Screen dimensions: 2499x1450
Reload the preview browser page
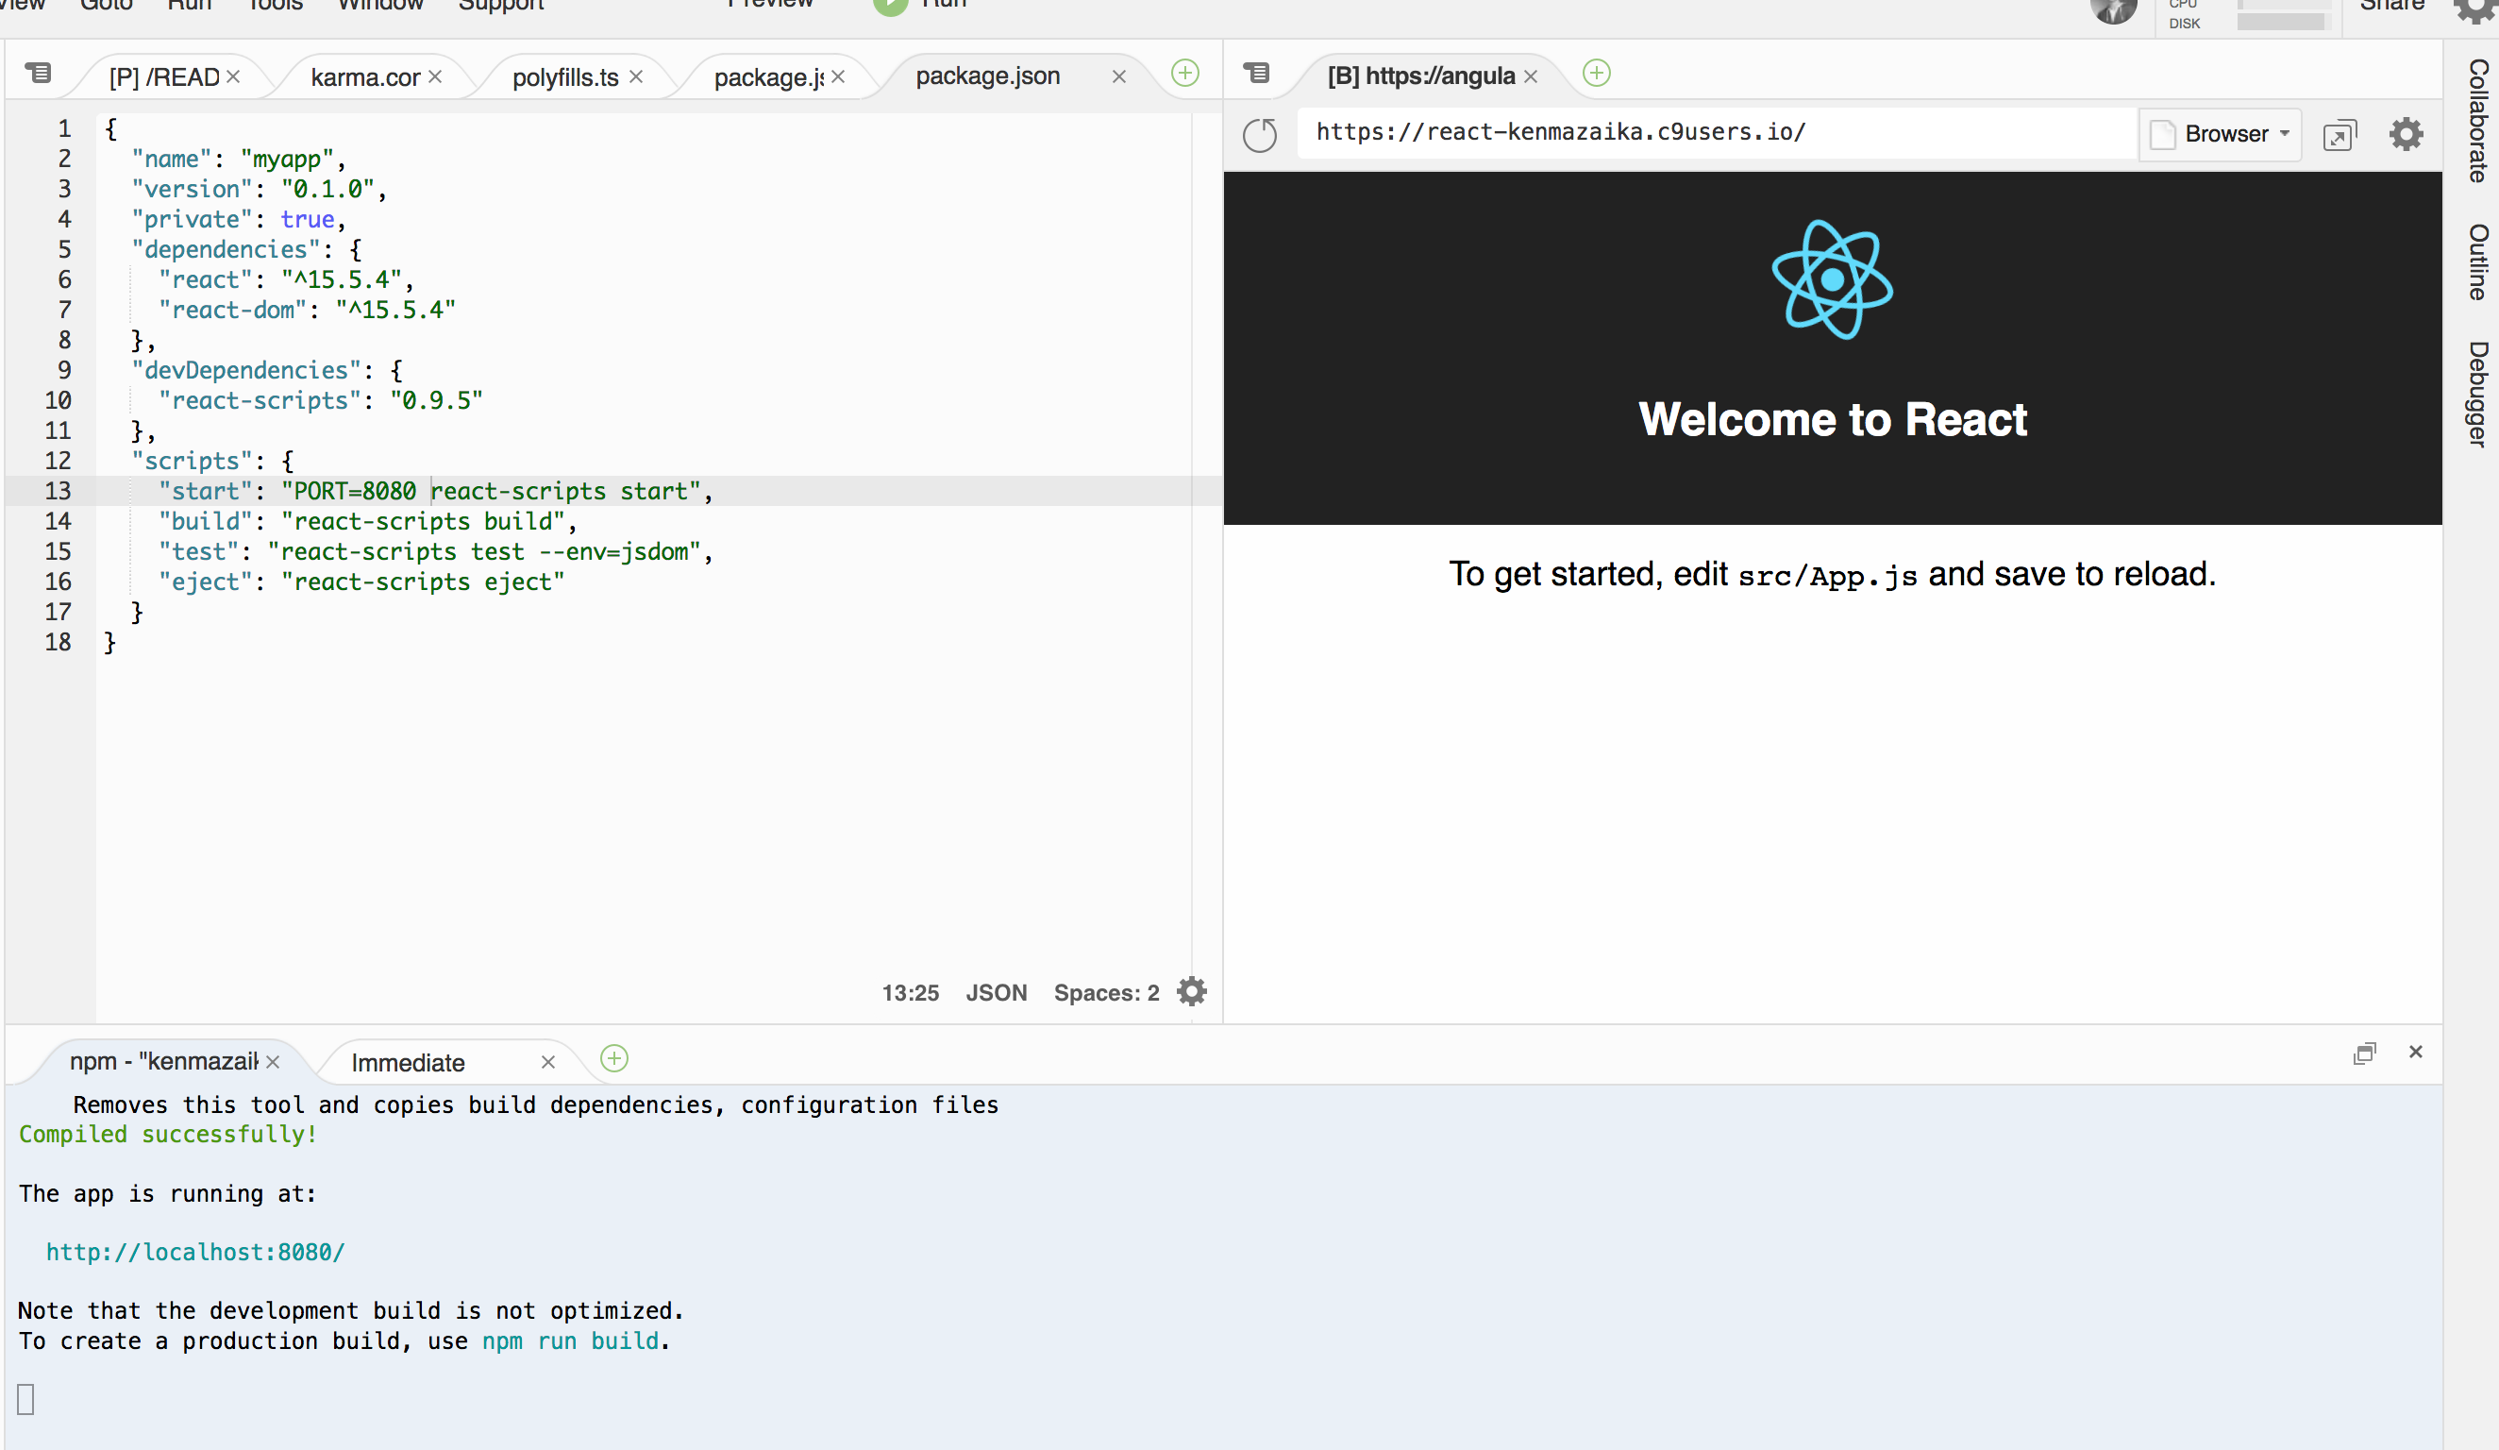click(1260, 135)
